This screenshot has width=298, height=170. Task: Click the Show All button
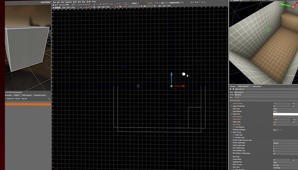click(24, 99)
